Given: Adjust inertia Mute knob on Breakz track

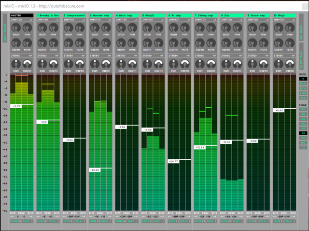Looking at the screenshot, I should (x=54, y=43).
